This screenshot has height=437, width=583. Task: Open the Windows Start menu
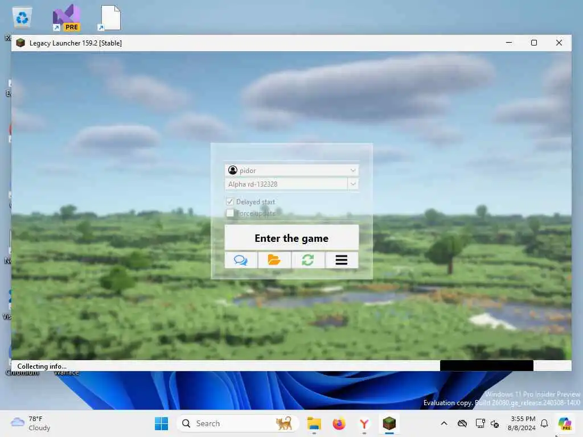tap(161, 423)
